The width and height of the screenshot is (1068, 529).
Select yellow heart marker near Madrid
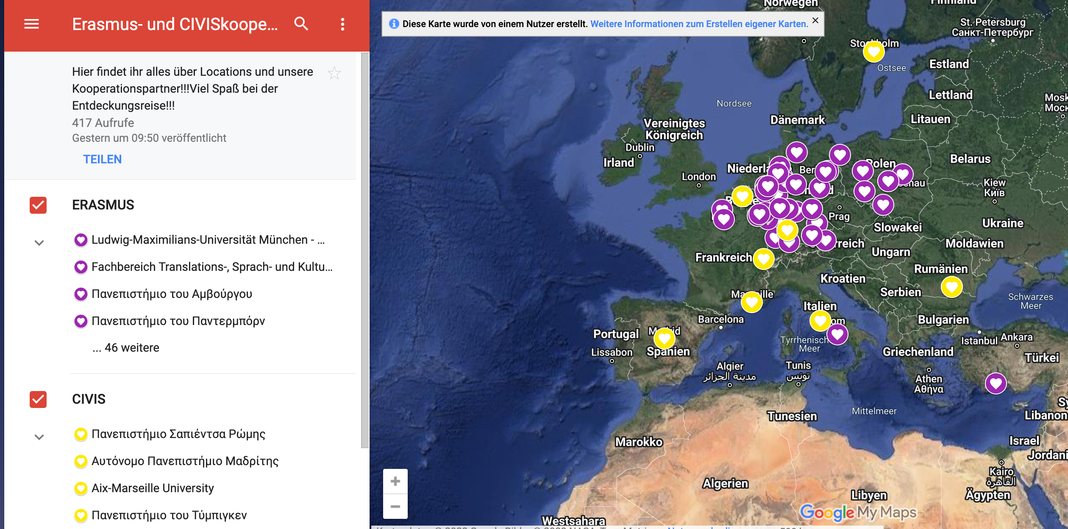(664, 338)
